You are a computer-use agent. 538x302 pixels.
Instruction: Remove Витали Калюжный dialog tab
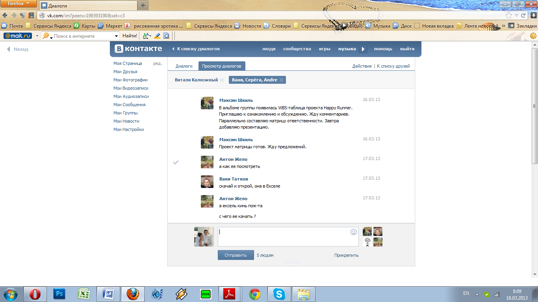tap(222, 80)
